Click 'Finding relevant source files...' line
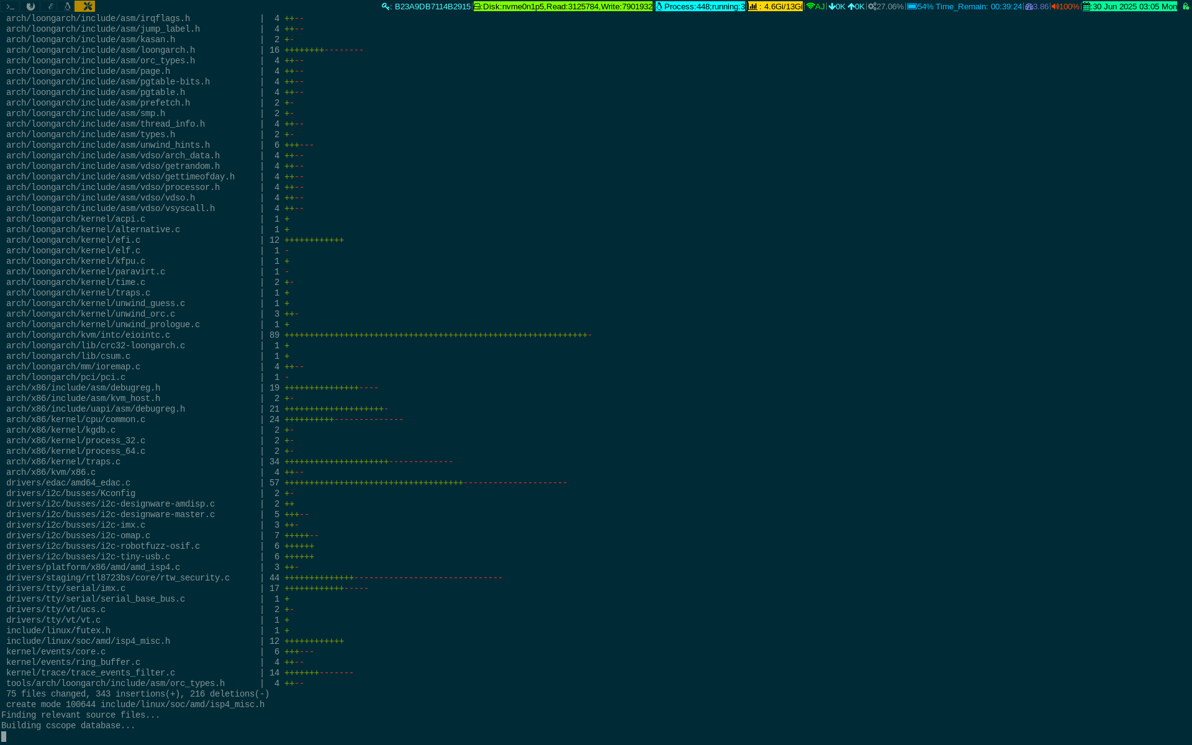 tap(81, 715)
